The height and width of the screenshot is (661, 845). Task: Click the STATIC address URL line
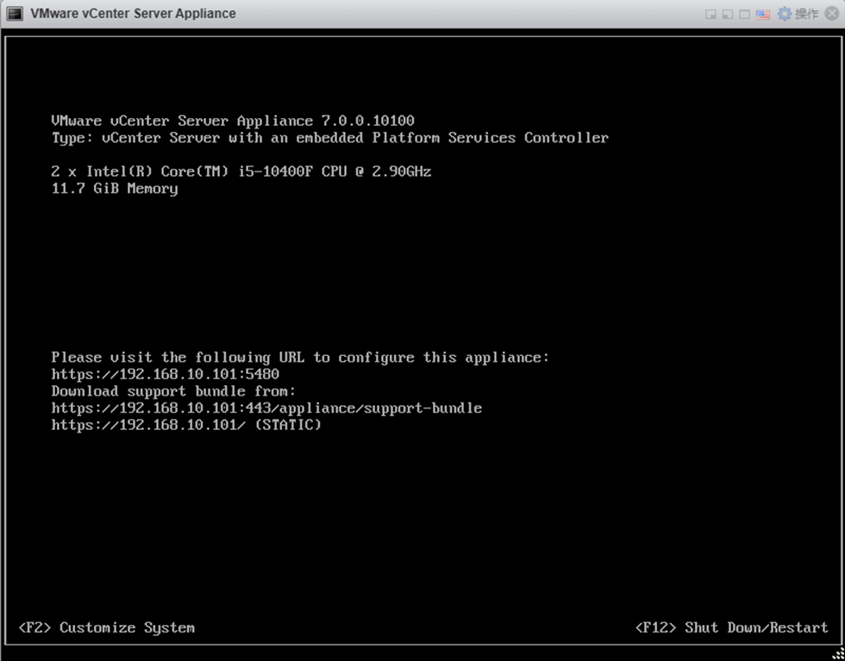186,425
